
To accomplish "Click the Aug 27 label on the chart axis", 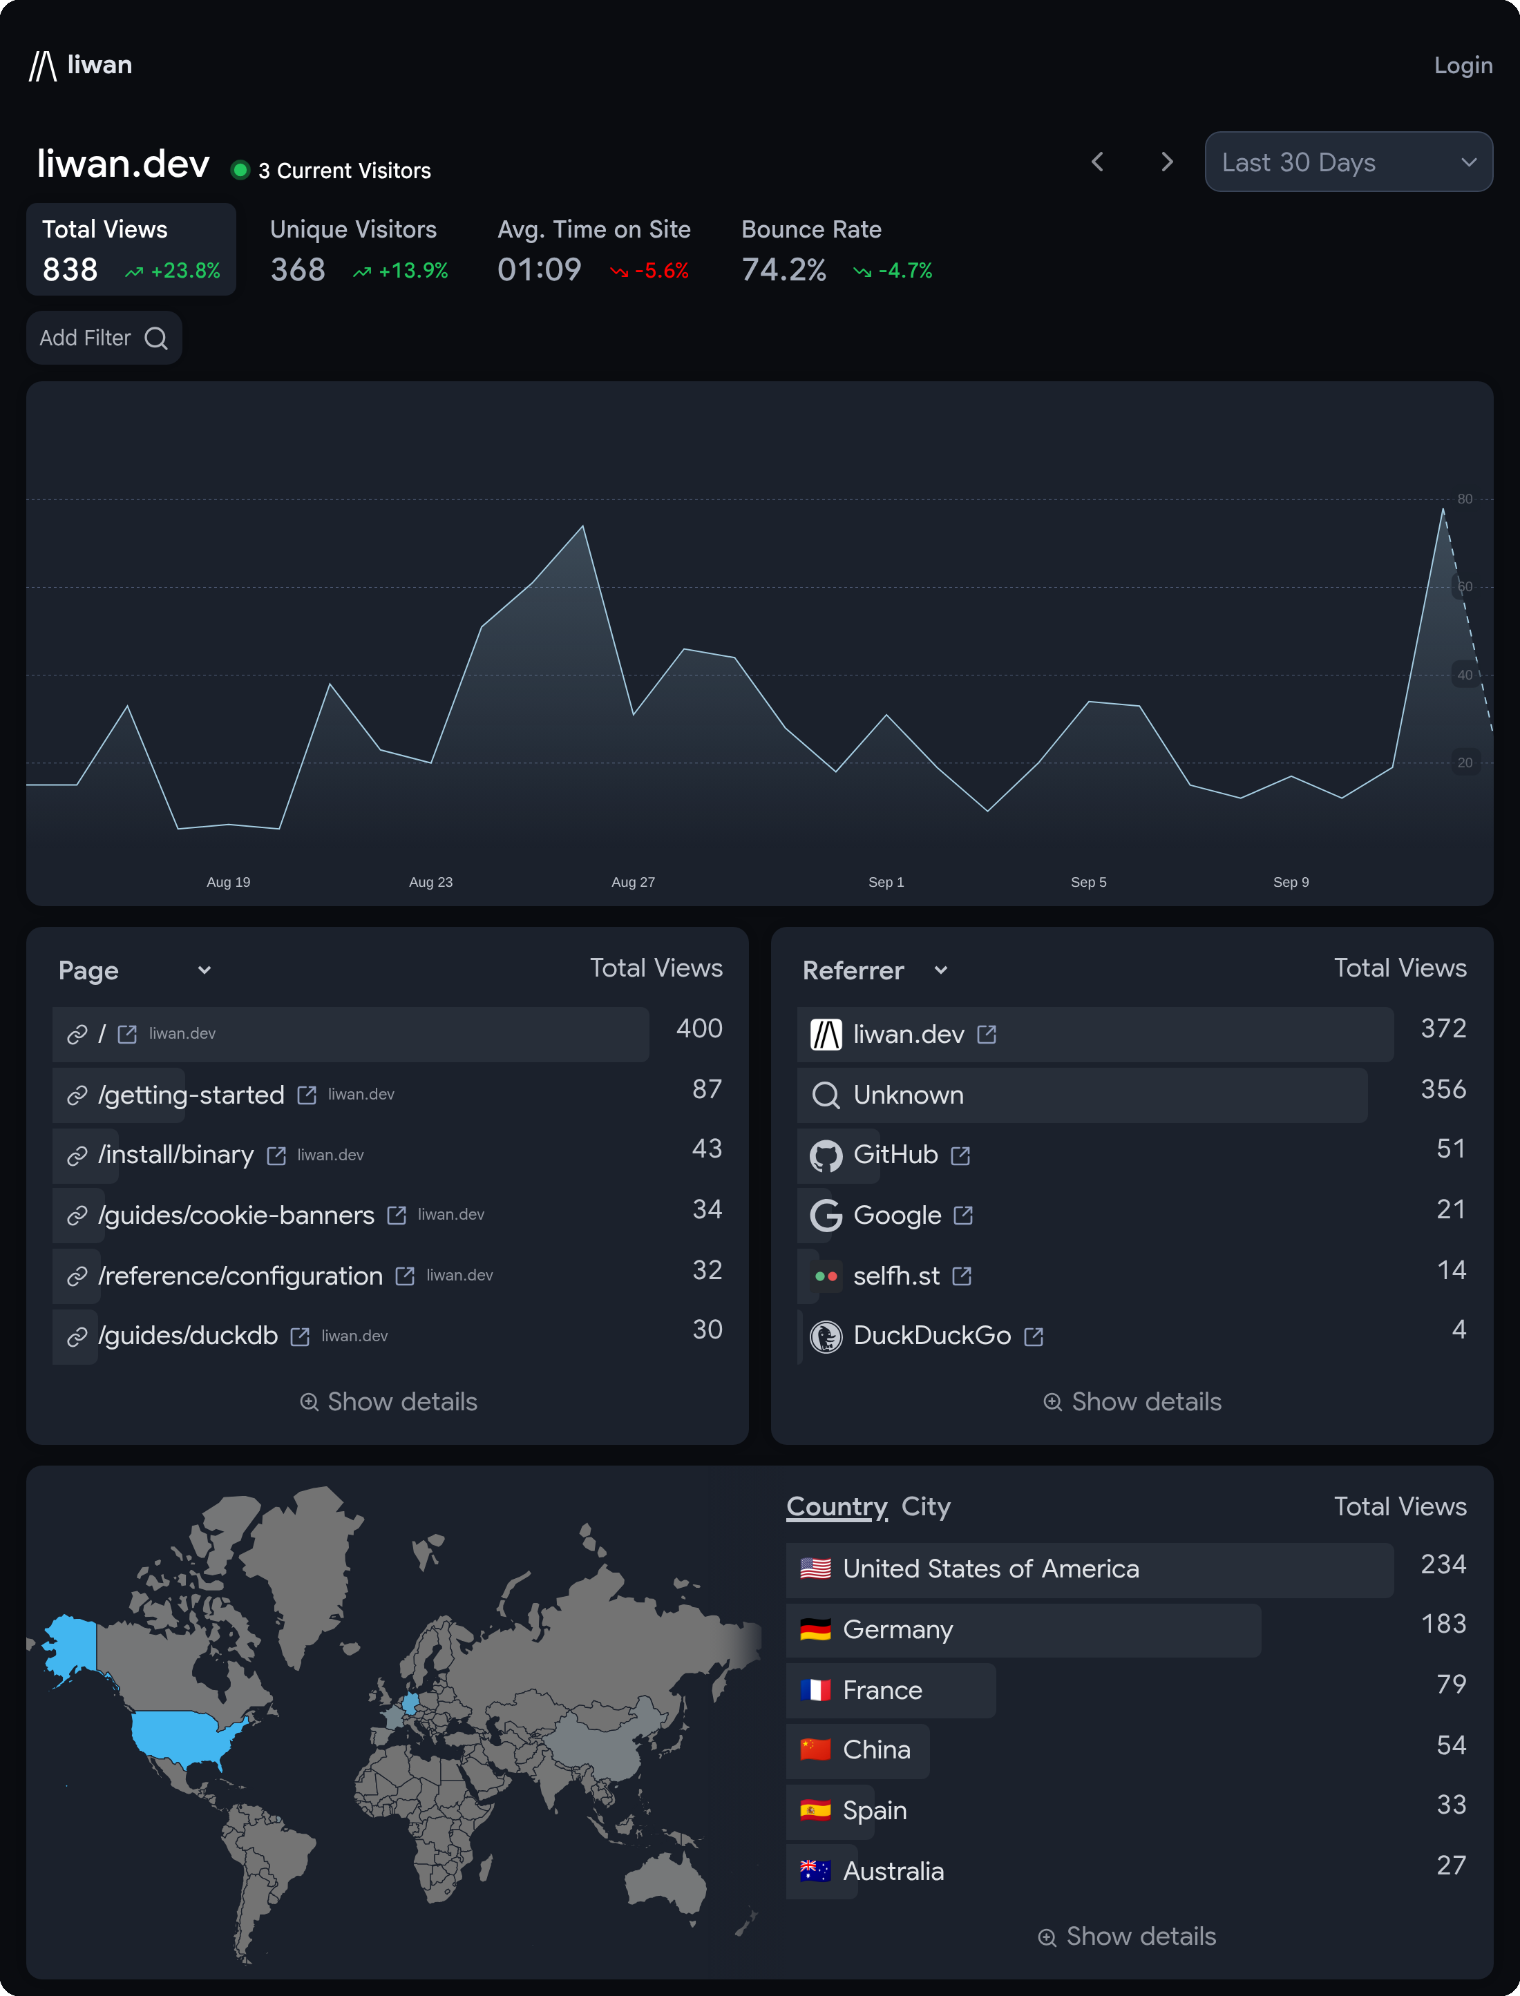I will (634, 882).
